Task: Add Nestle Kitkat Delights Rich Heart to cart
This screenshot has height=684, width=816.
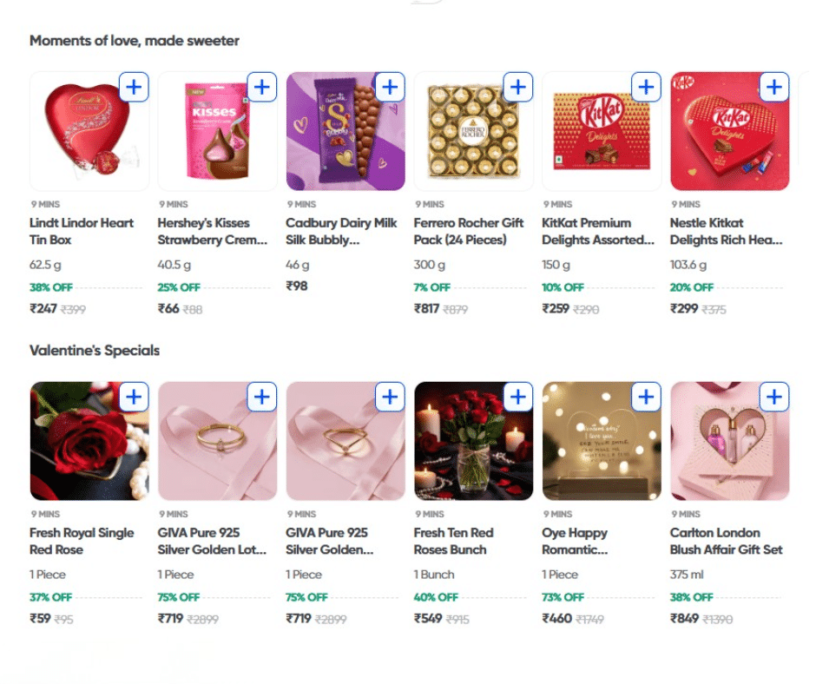Action: coord(774,87)
